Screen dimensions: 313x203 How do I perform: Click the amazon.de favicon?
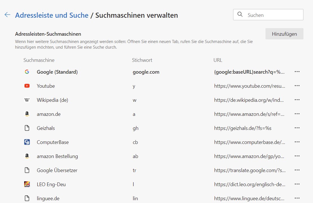(x=27, y=114)
